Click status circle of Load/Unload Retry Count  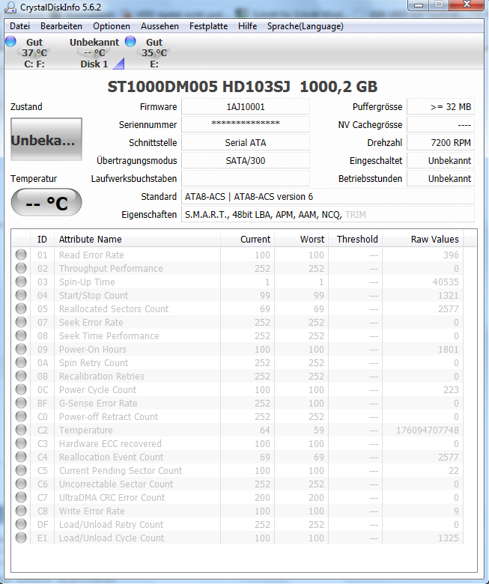(x=21, y=524)
